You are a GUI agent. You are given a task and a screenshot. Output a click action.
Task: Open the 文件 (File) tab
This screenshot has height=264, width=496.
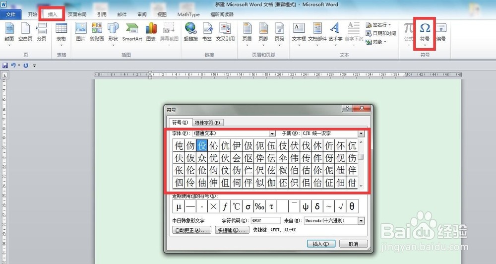pyautogui.click(x=11, y=14)
